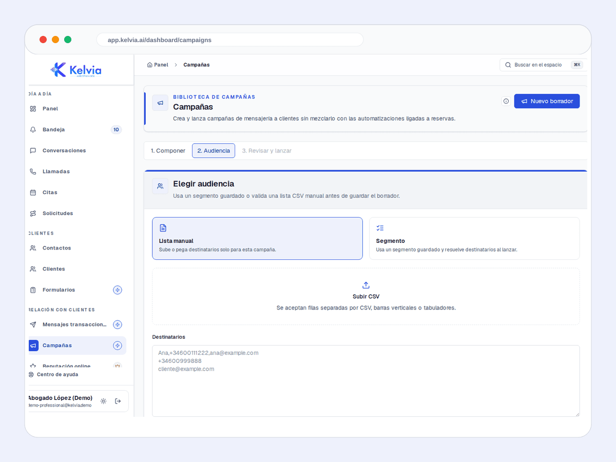This screenshot has height=462, width=616.
Task: Open Centro de ayuda lifebuoy icon
Action: click(x=31, y=375)
